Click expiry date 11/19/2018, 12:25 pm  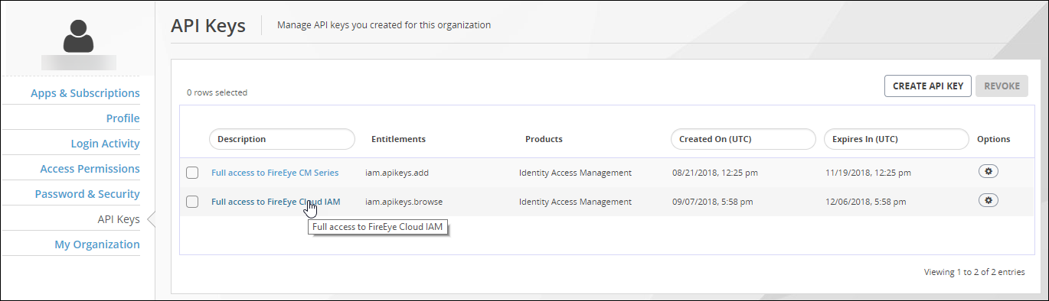(869, 173)
